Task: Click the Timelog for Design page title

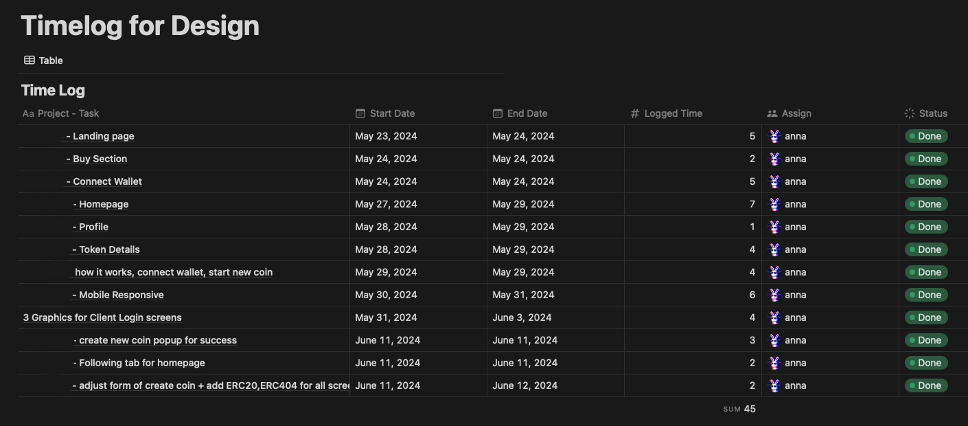Action: click(x=140, y=26)
